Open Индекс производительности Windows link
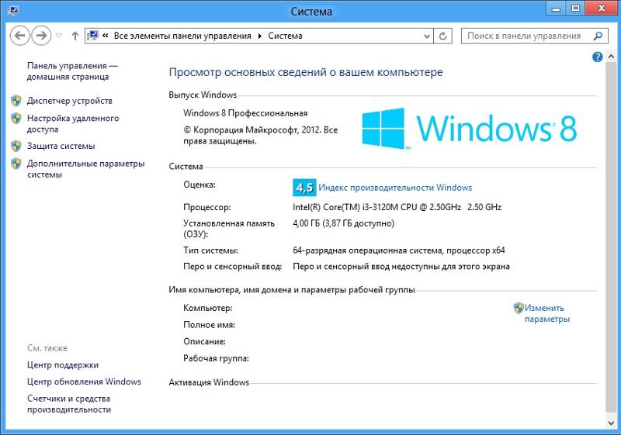Image resolution: width=621 pixels, height=435 pixels. point(395,188)
